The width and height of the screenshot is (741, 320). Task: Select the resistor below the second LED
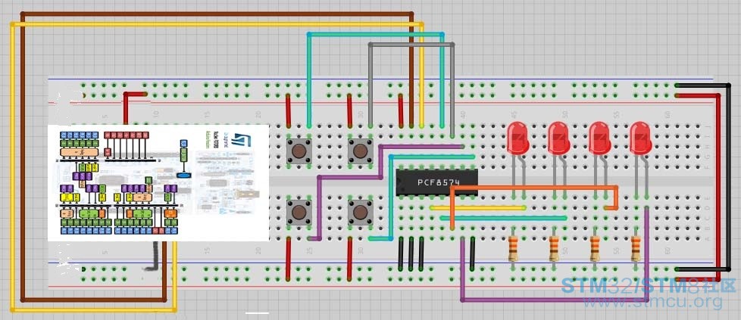(x=555, y=249)
